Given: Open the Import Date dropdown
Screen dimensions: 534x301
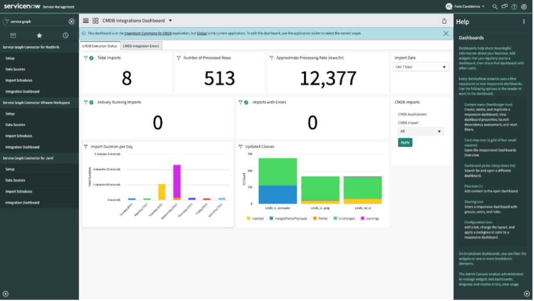Looking at the screenshot, I should point(420,67).
